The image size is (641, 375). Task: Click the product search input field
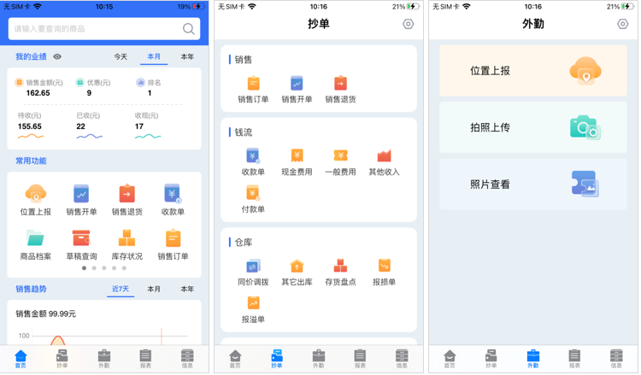(104, 28)
